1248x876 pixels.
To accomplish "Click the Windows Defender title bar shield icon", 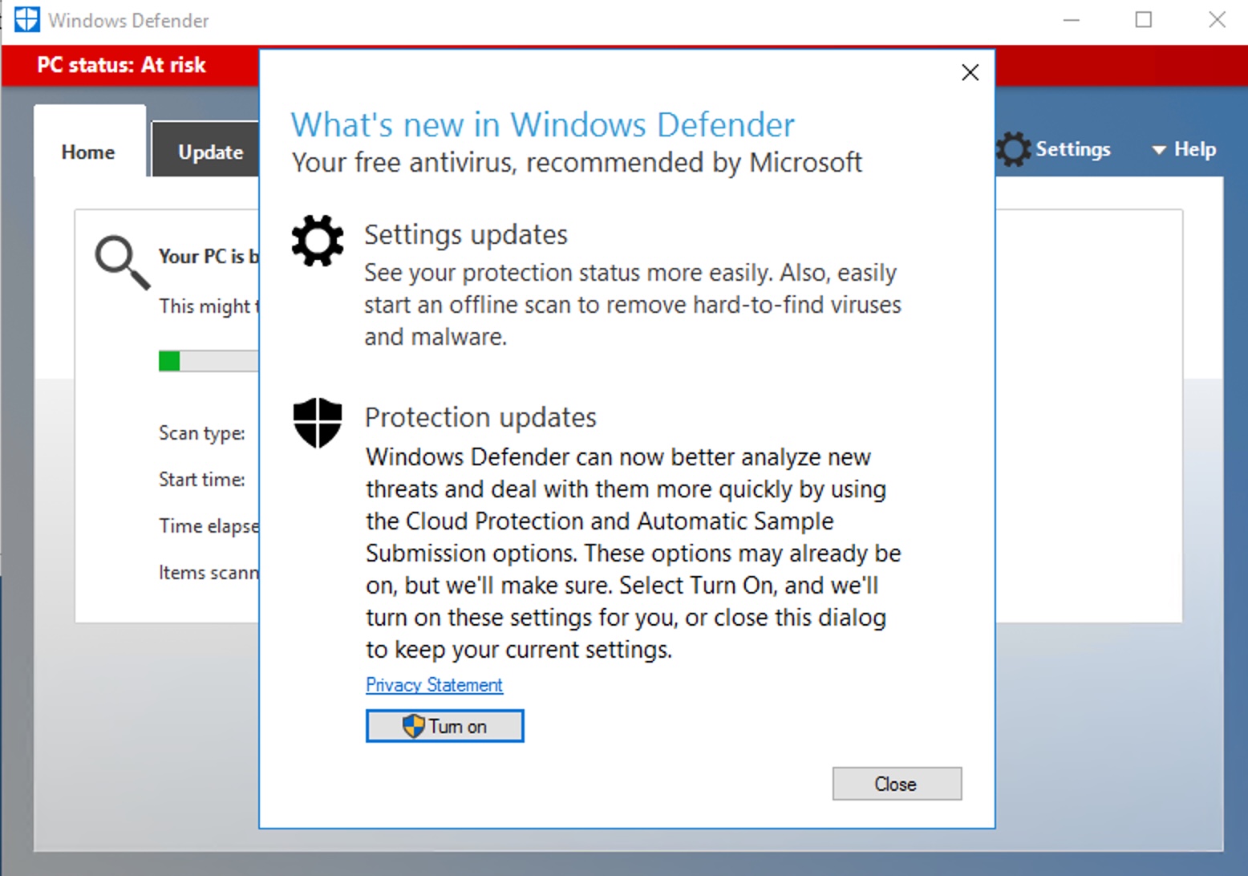I will tap(26, 19).
